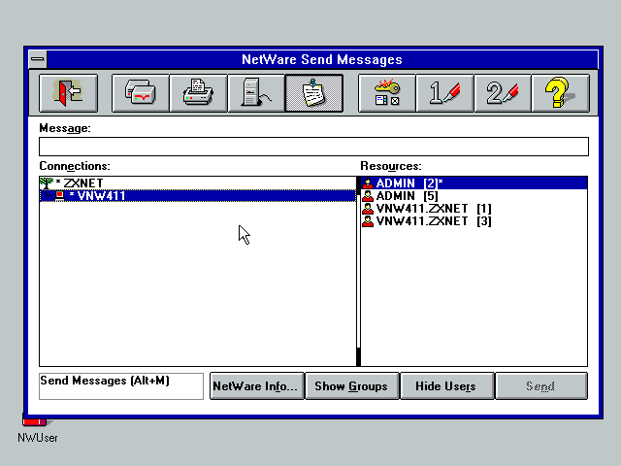
Task: Click the ZXNET tree icon
Action: click(x=47, y=183)
